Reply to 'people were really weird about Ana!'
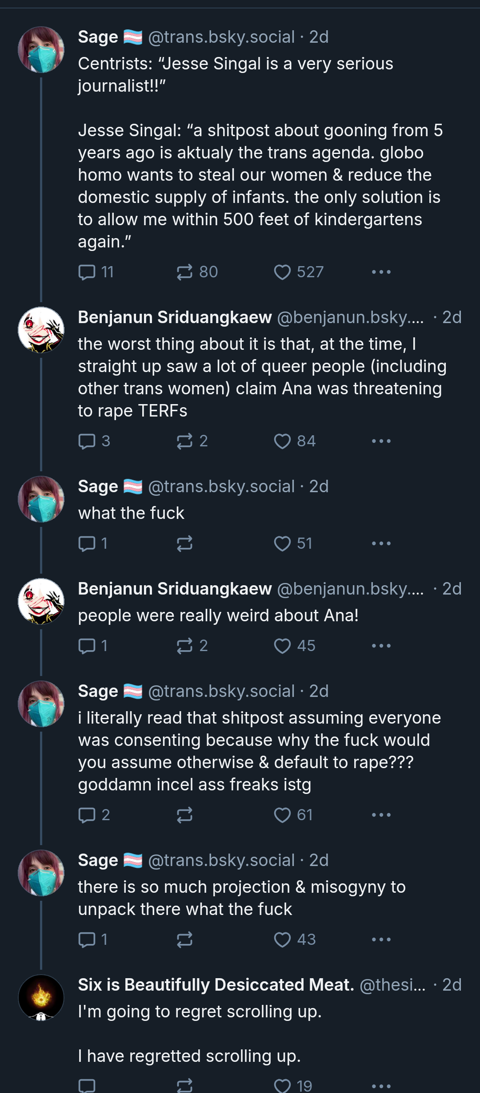Image resolution: width=480 pixels, height=1093 pixels. 87,646
